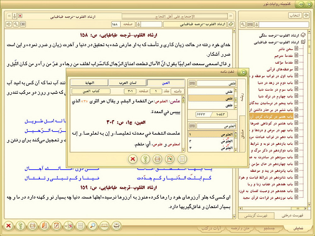Click the دامنه button in dictionary

pyautogui.click(x=177, y=91)
